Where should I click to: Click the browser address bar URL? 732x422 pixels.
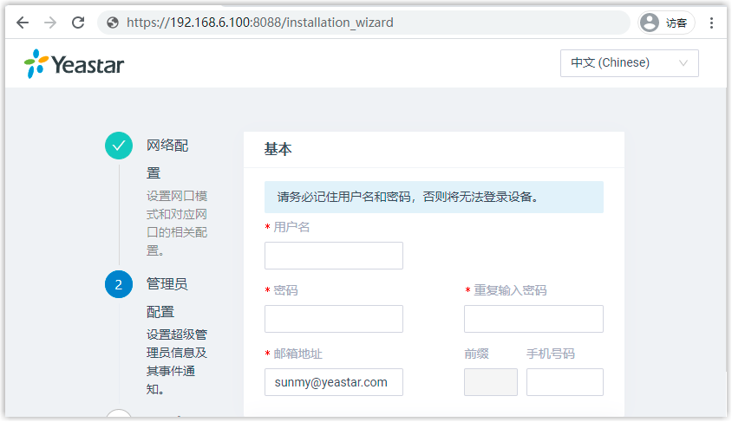tap(260, 23)
